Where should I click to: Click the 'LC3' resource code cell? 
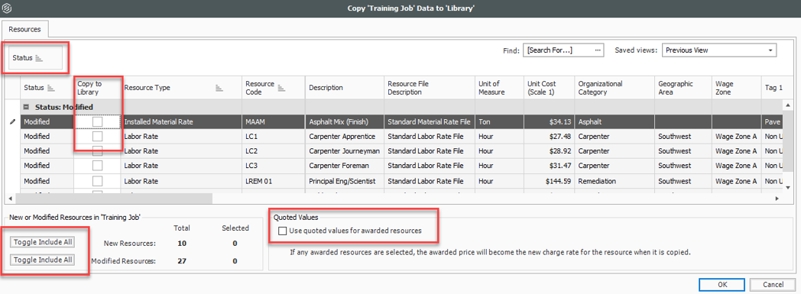(x=274, y=166)
